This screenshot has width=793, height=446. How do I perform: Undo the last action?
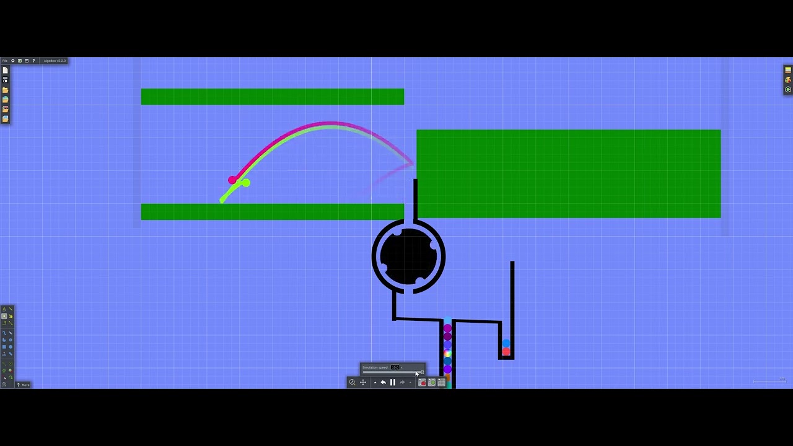click(x=383, y=382)
